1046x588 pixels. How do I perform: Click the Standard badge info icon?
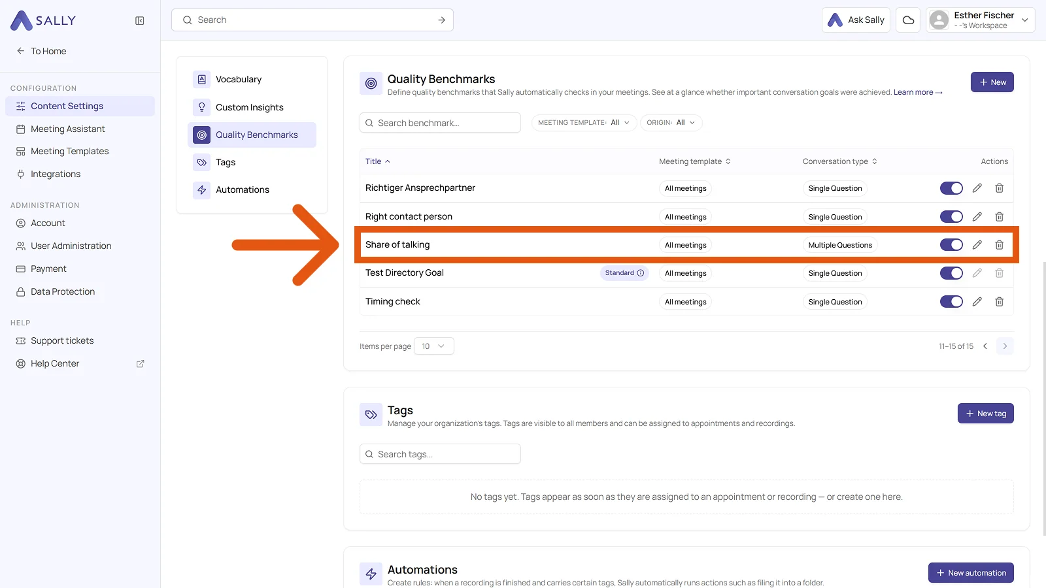pyautogui.click(x=641, y=273)
